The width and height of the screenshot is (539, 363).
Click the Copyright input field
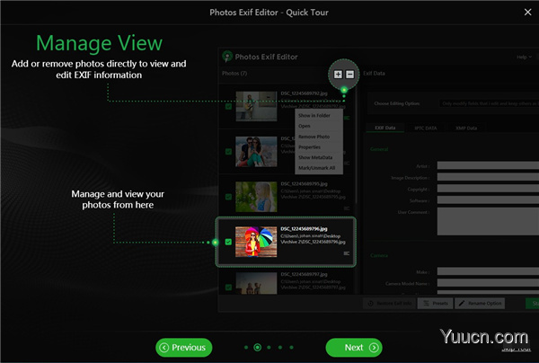[x=488, y=189]
